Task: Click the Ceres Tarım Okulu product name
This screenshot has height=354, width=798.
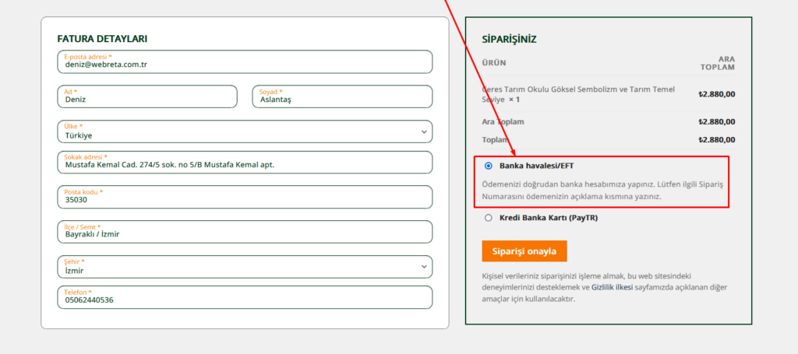Action: pyautogui.click(x=577, y=93)
